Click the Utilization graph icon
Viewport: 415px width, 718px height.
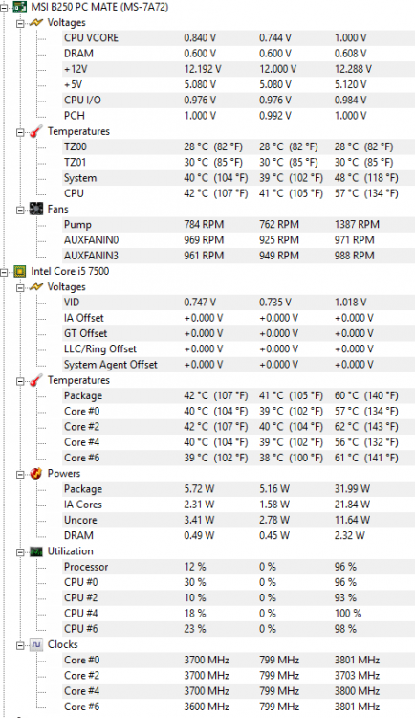click(x=36, y=551)
